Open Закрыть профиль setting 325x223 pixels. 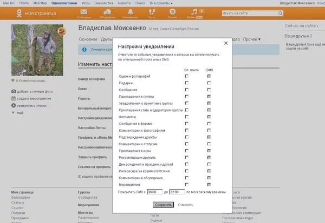click(93, 157)
